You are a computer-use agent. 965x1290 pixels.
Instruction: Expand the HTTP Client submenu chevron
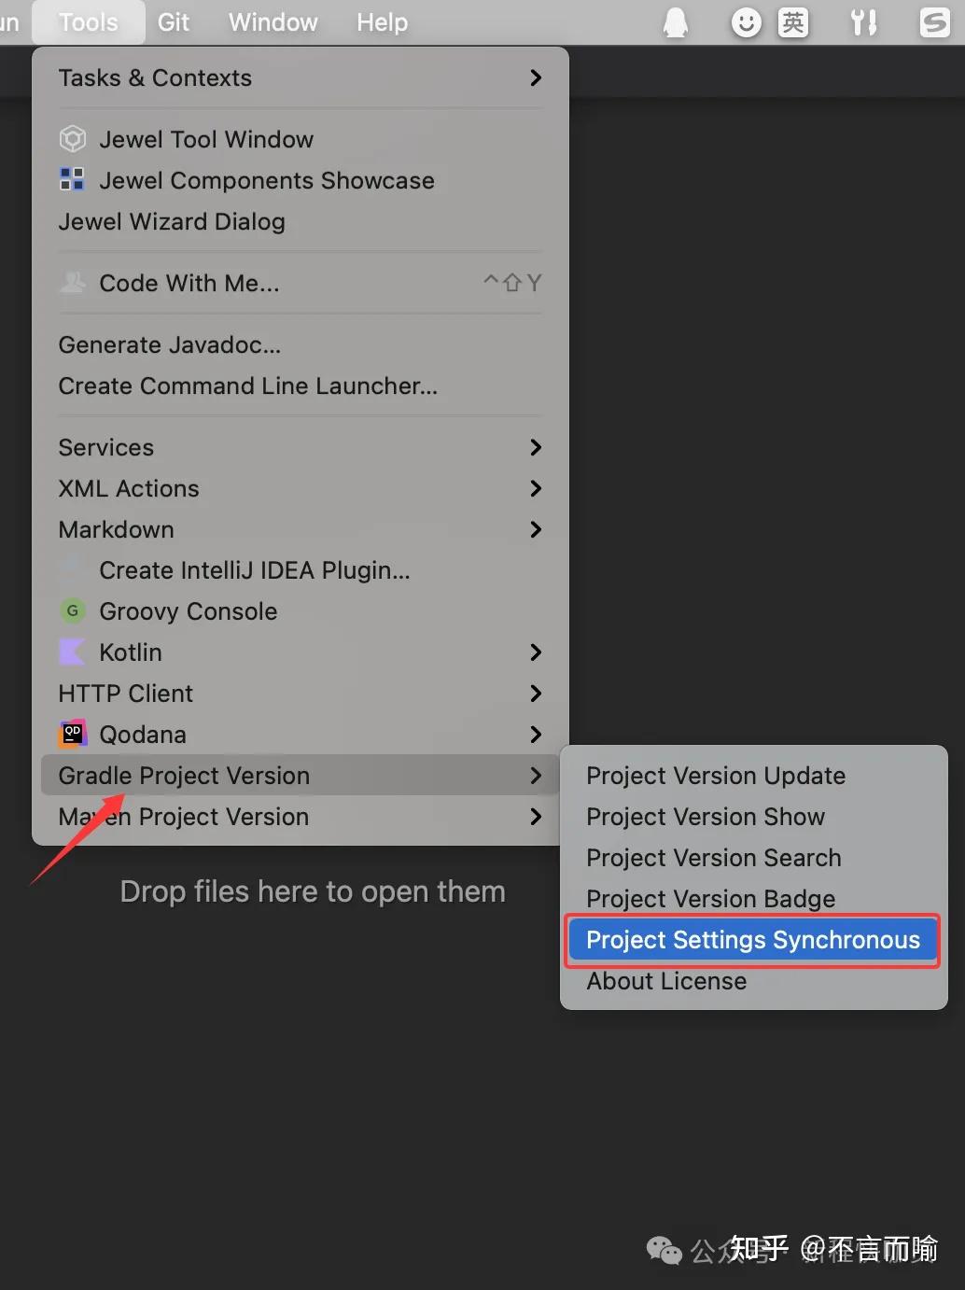(x=536, y=693)
